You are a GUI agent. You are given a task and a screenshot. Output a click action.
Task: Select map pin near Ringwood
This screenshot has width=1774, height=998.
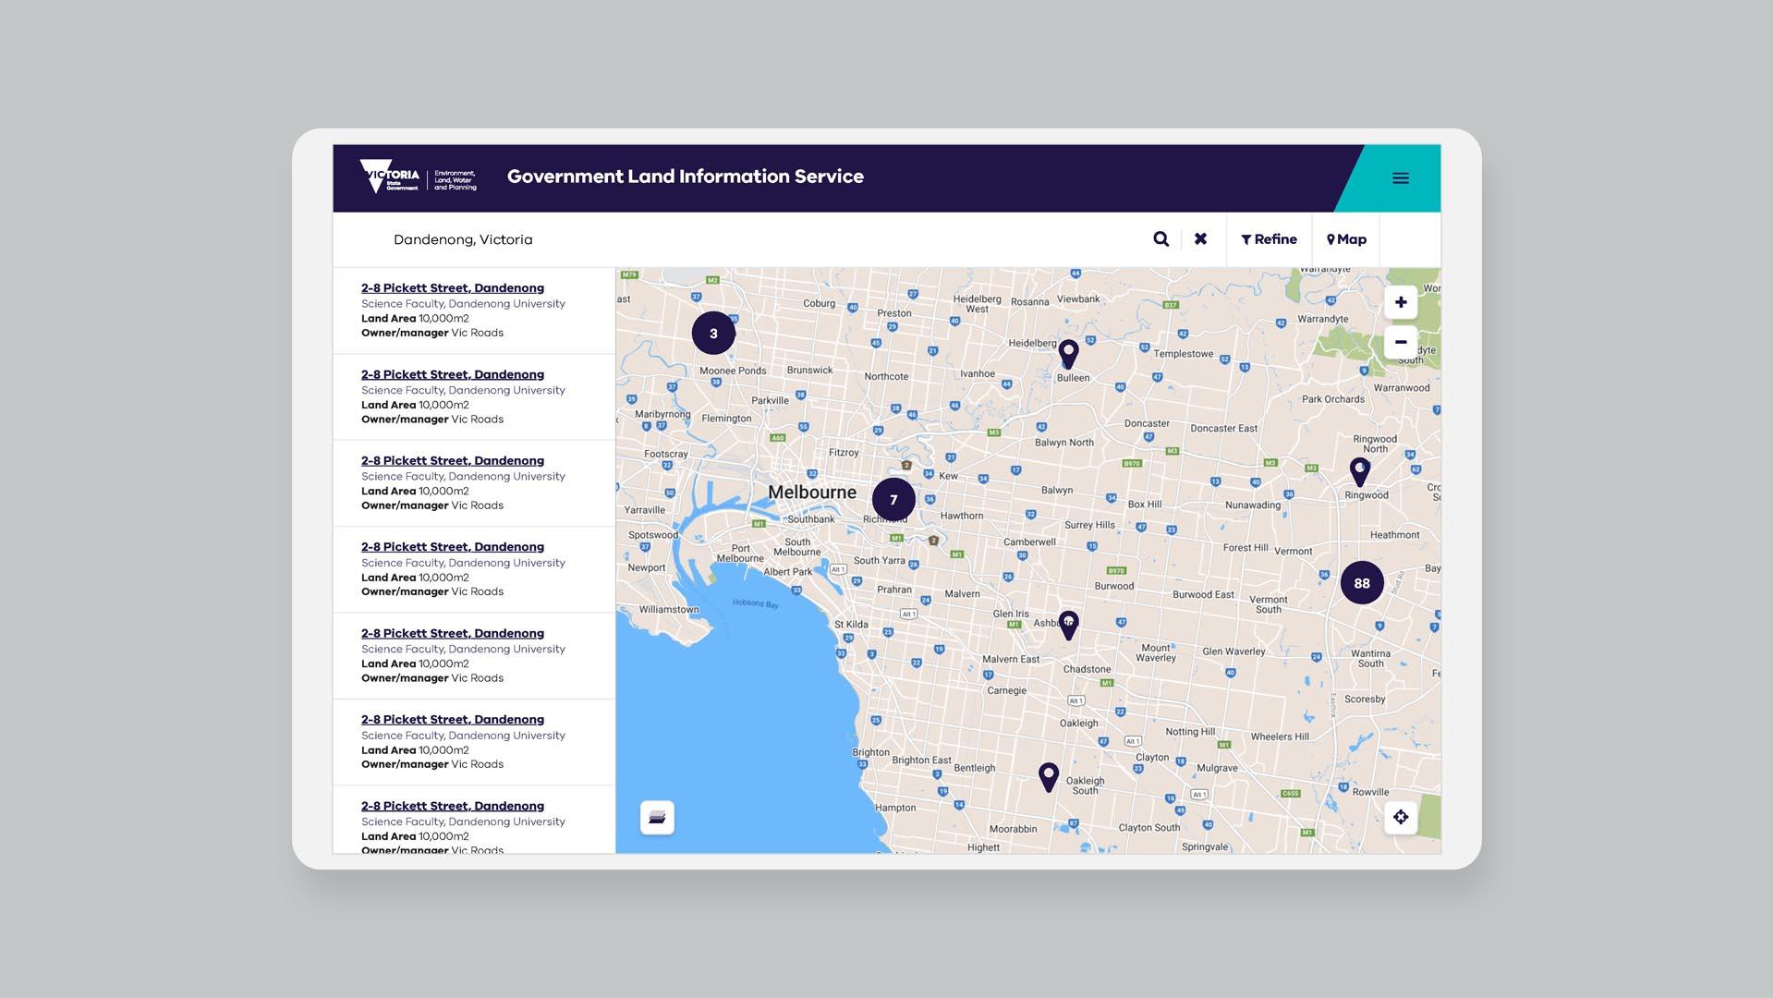coord(1359,471)
